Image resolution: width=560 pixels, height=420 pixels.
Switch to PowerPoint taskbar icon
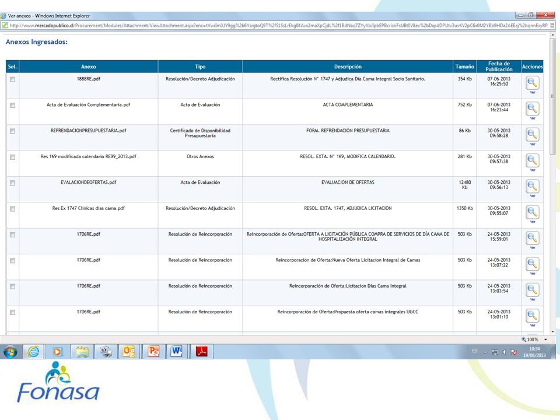click(153, 352)
